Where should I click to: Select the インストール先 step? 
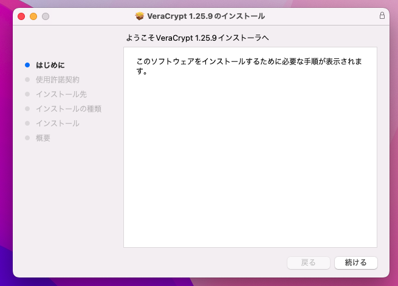(x=61, y=94)
